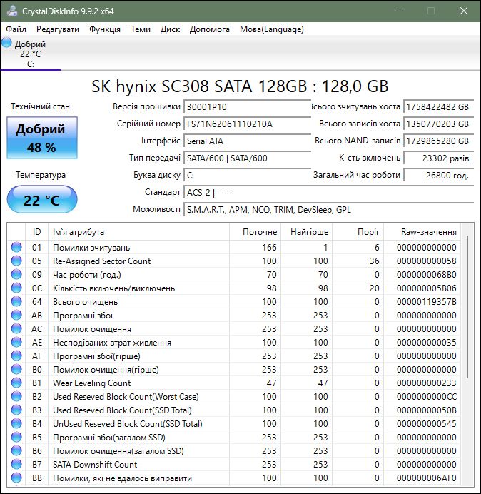Image resolution: width=481 pixels, height=494 pixels.
Task: Click status orb for attribute B6 row
Action: 16,450
